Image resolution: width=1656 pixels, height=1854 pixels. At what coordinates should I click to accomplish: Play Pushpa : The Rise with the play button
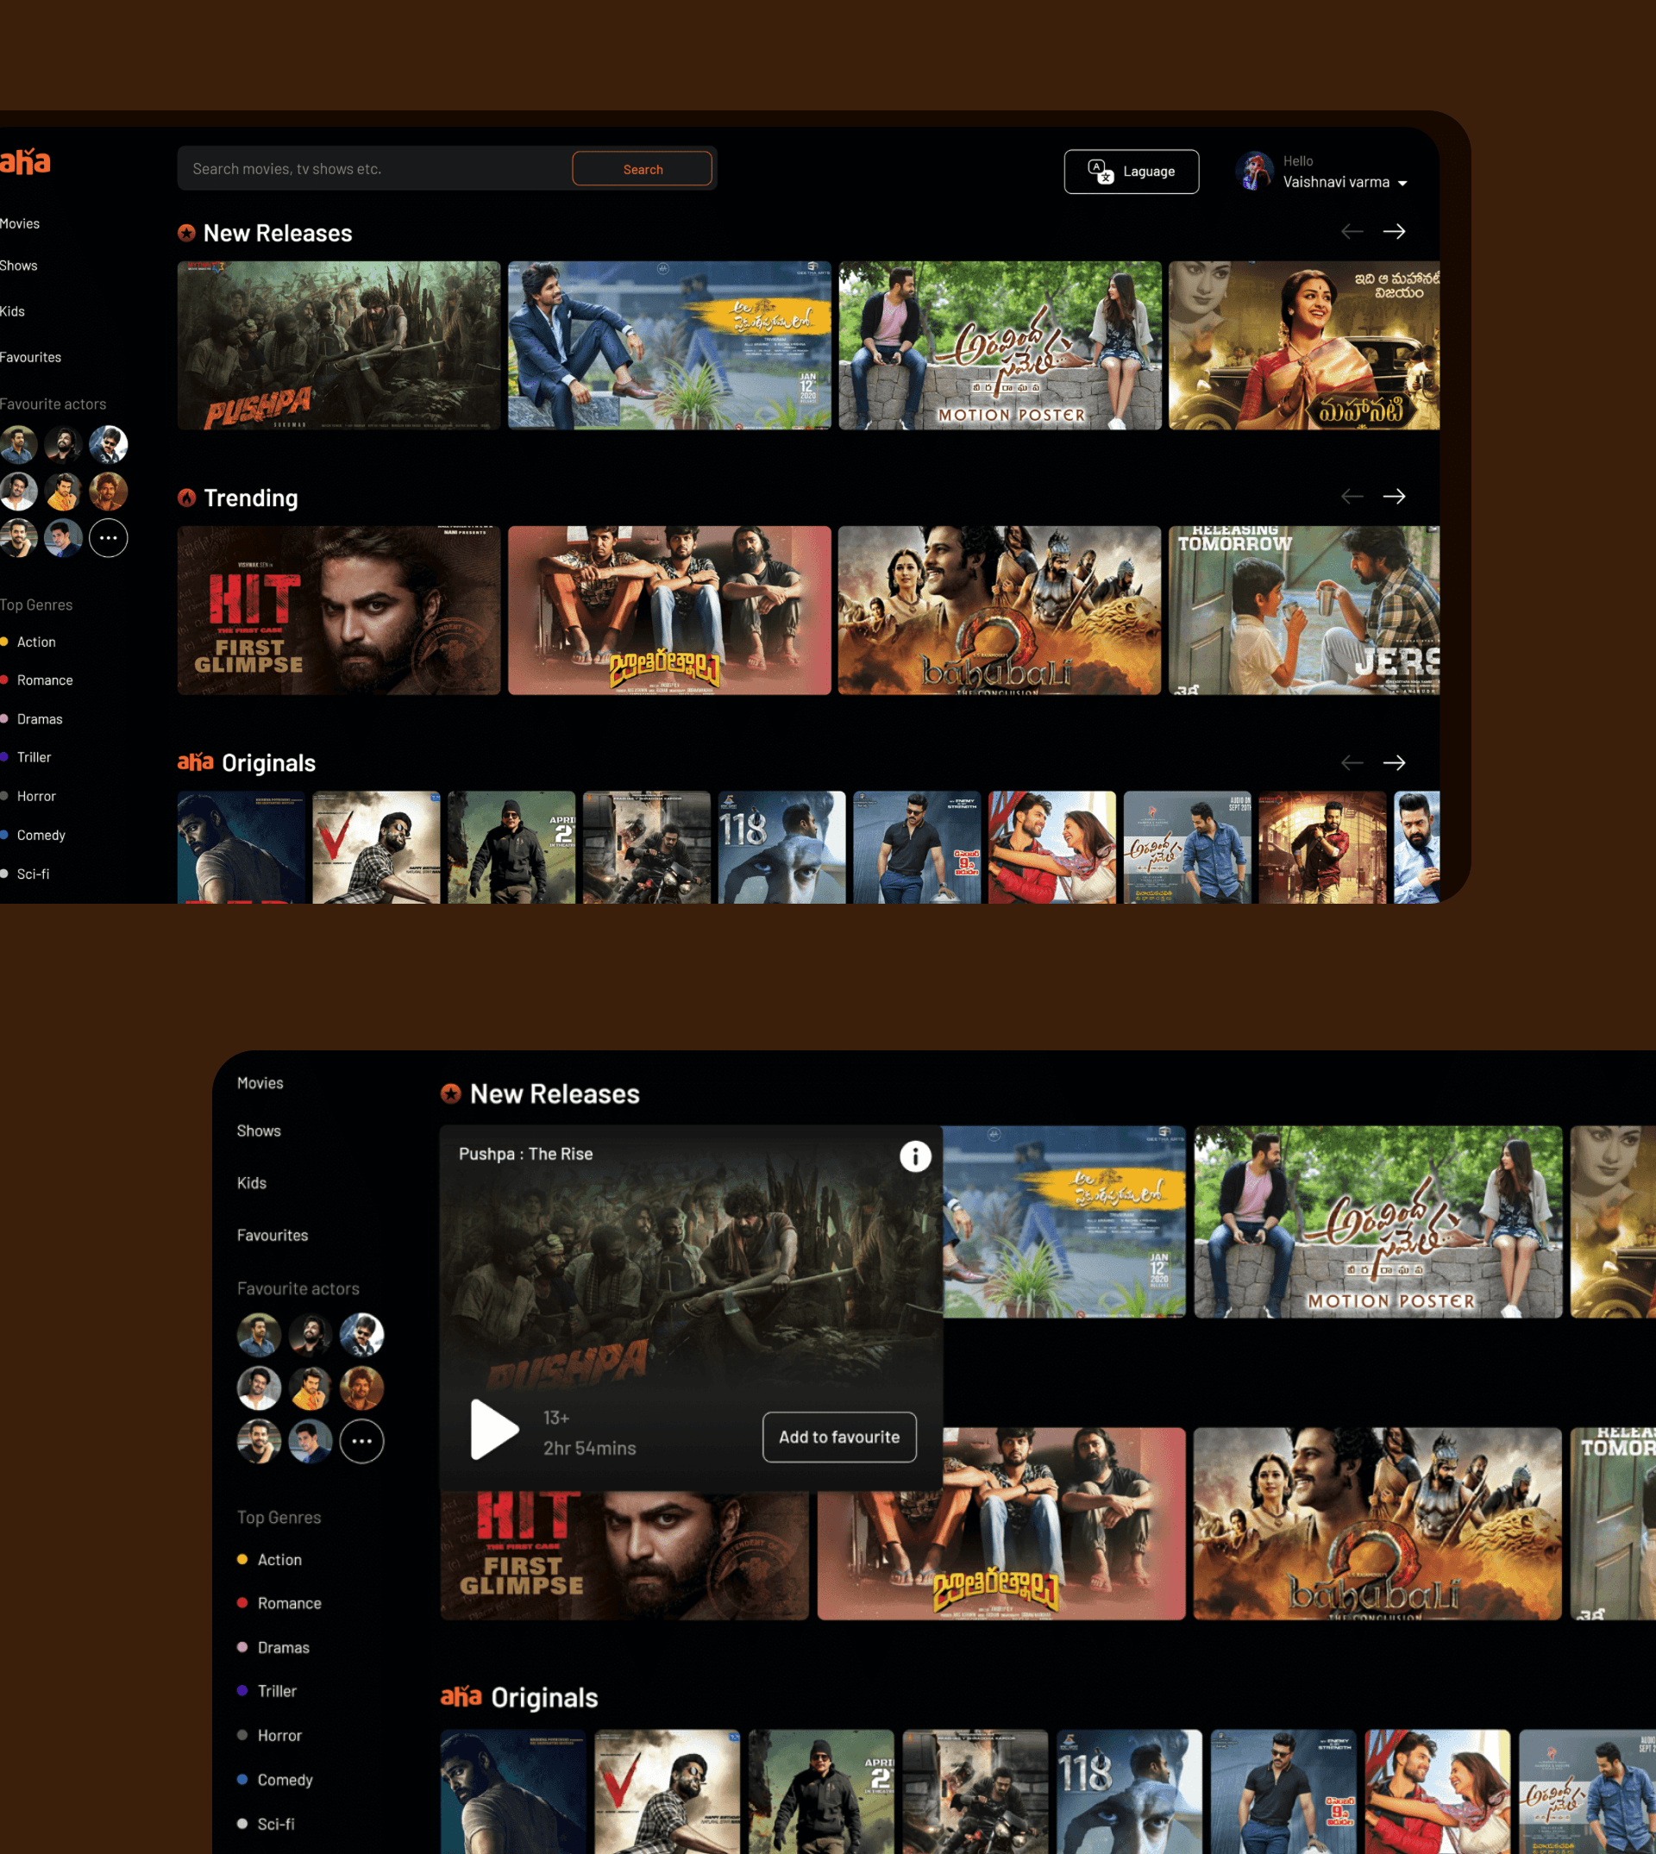coord(494,1429)
